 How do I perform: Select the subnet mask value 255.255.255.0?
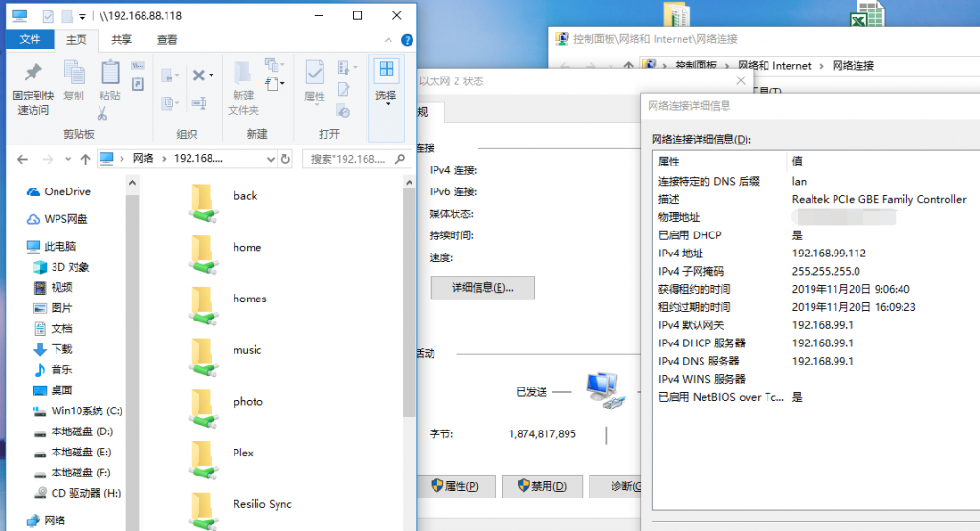(826, 271)
